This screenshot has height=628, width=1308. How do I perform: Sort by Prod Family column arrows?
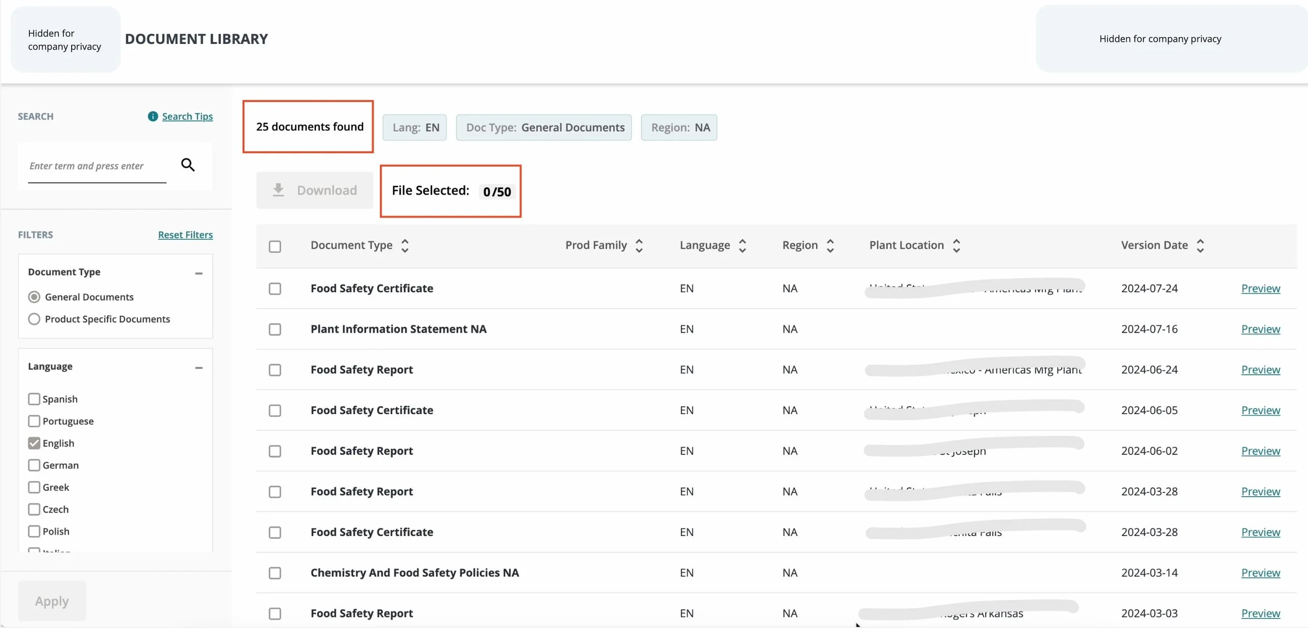639,246
